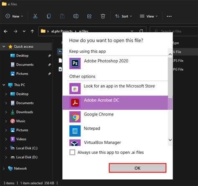This screenshot has height=186, width=198.
Task: Click the Share icon in toolbar
Action: click(89, 16)
